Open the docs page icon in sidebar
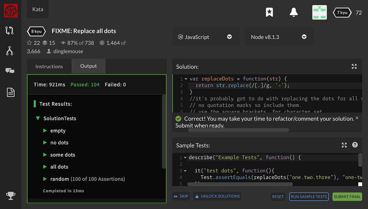The image size is (368, 209). pos(10,92)
